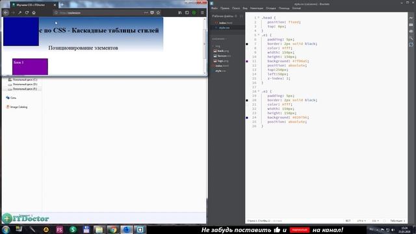Click the split view icon in working files
This screenshot has height=234, width=416.
241,16
